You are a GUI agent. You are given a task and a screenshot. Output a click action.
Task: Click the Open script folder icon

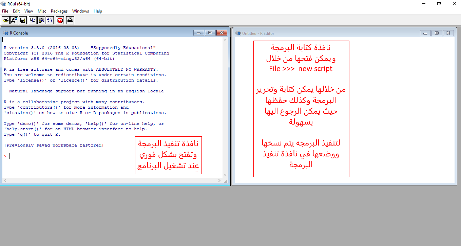(x=6, y=20)
